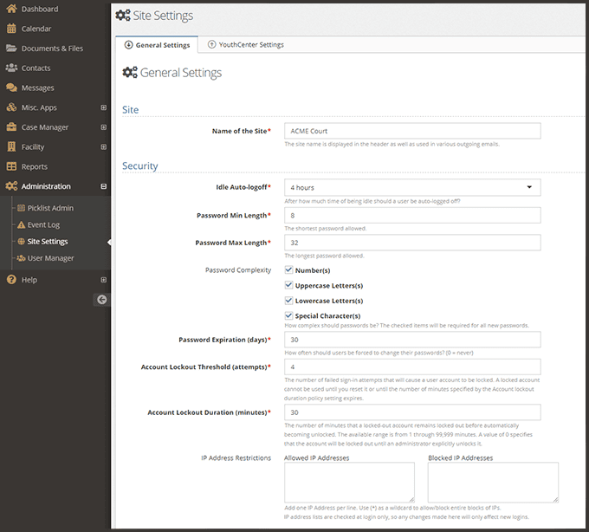The width and height of the screenshot is (589, 532).
Task: Click the Site section heading
Action: [x=130, y=110]
